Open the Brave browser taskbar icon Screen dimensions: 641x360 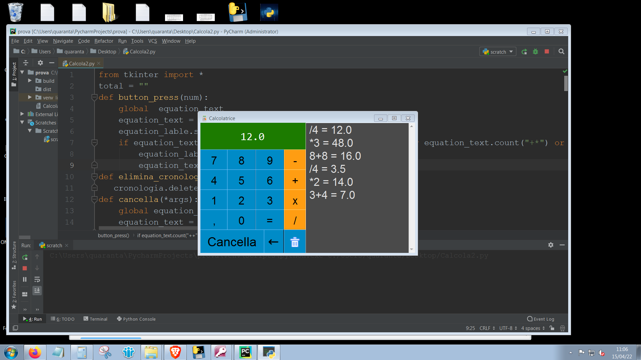(x=175, y=352)
